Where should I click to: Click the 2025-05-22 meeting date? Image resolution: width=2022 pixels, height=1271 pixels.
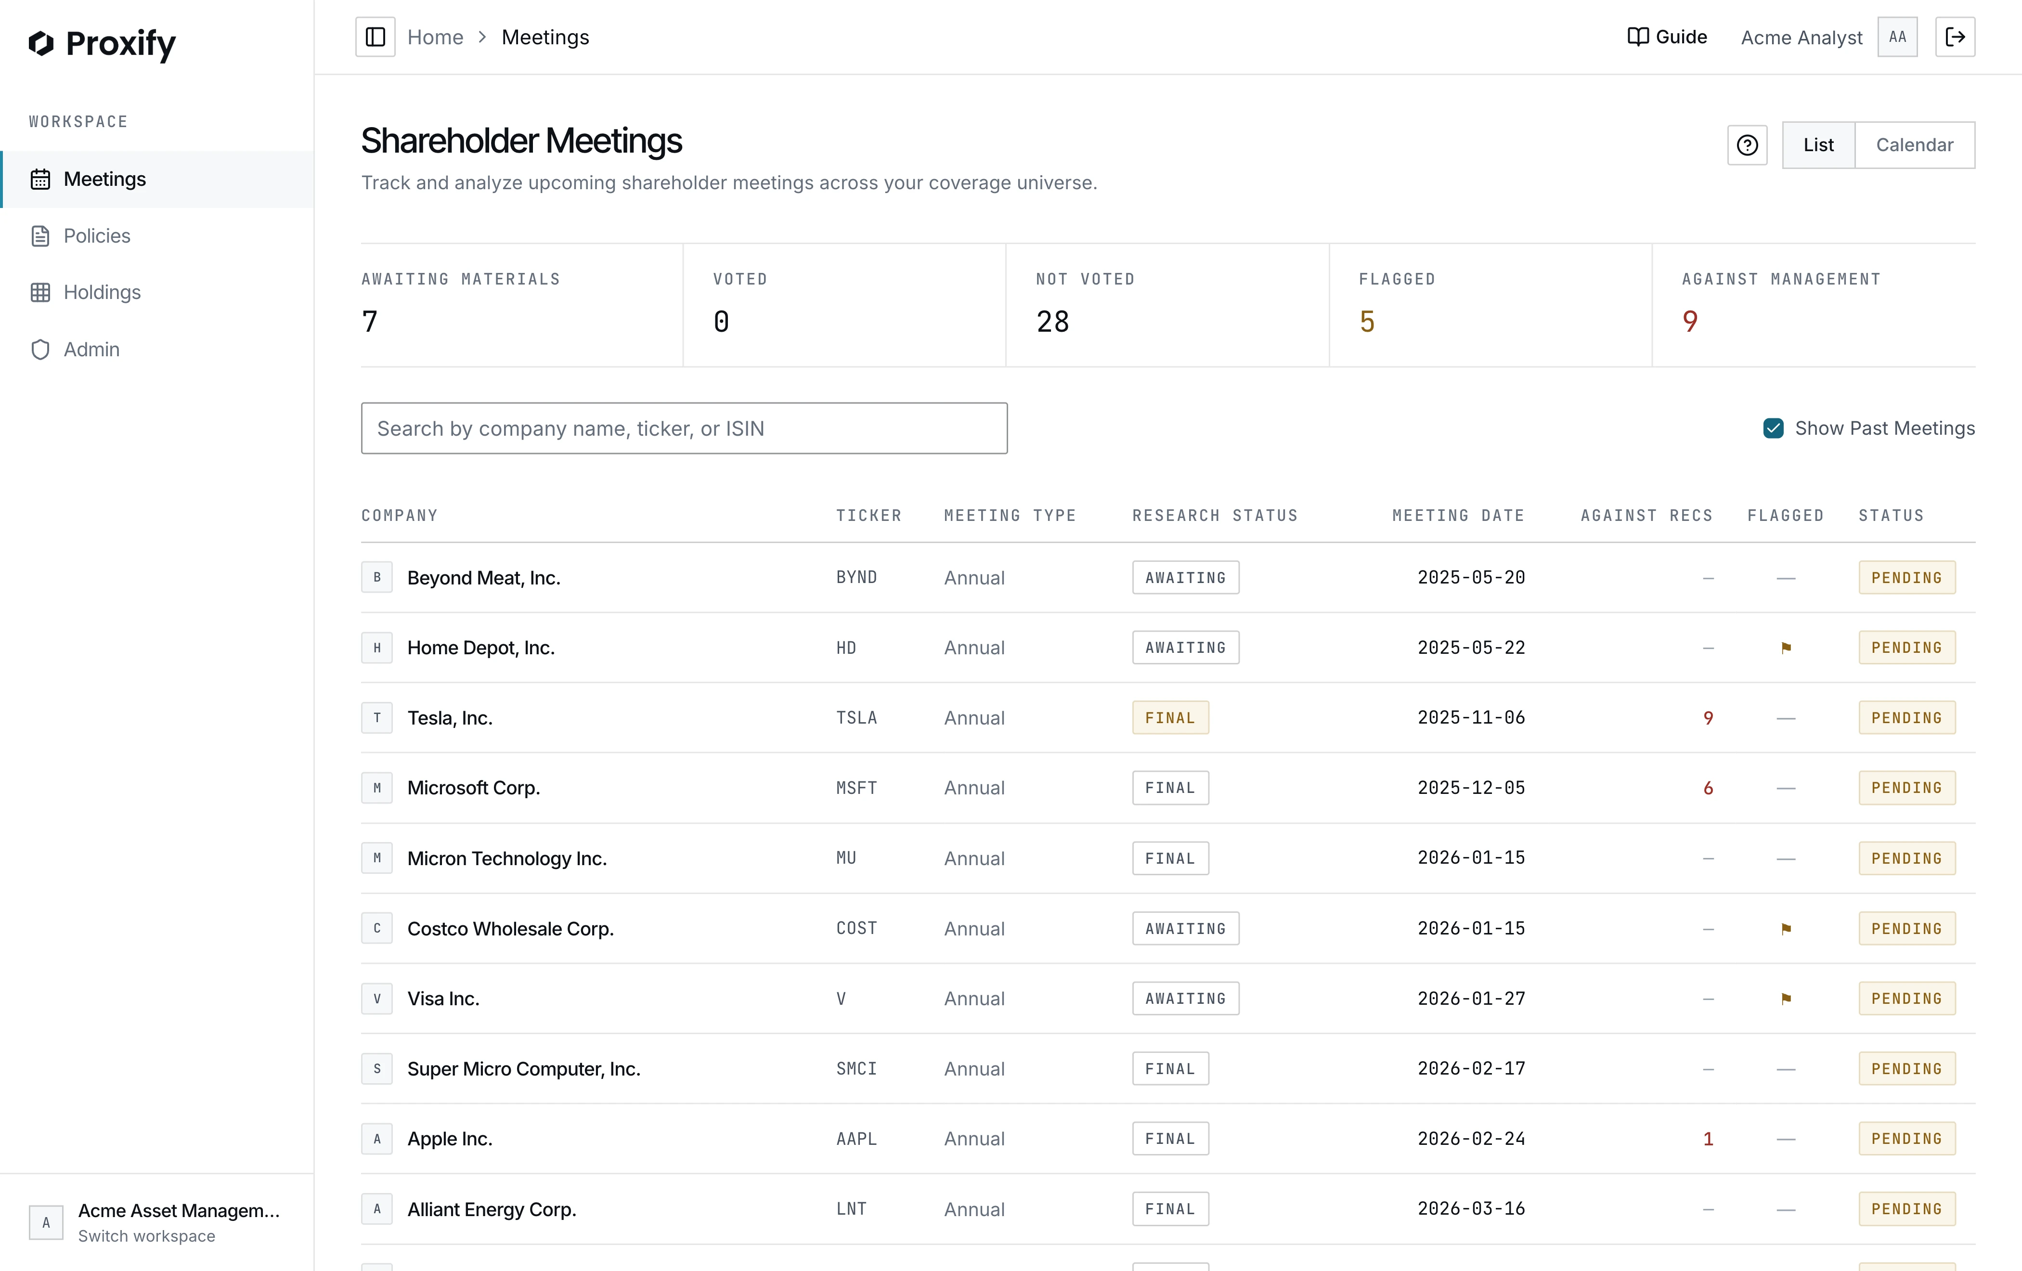click(1471, 647)
